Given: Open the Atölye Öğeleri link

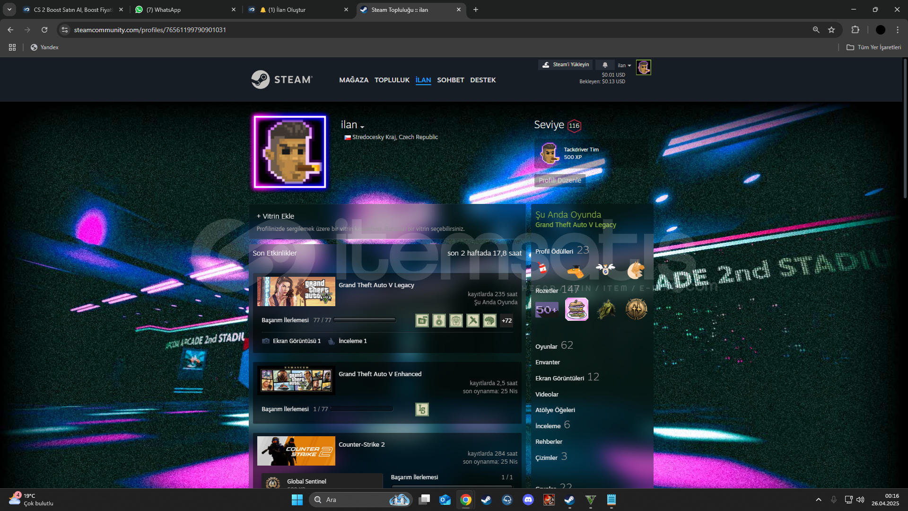Looking at the screenshot, I should (x=555, y=410).
